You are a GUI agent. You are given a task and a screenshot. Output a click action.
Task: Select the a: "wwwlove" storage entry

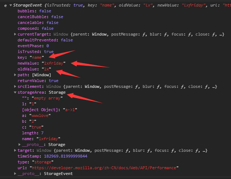(36, 115)
